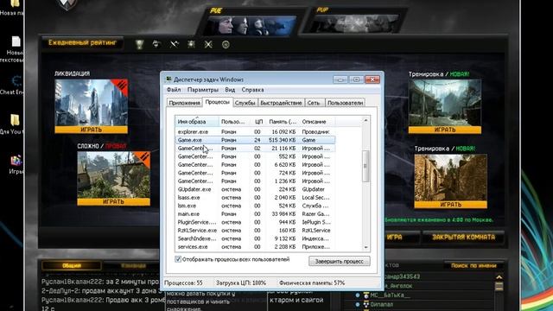Switch to the Пользователи tab
The image size is (553, 311).
(x=345, y=103)
